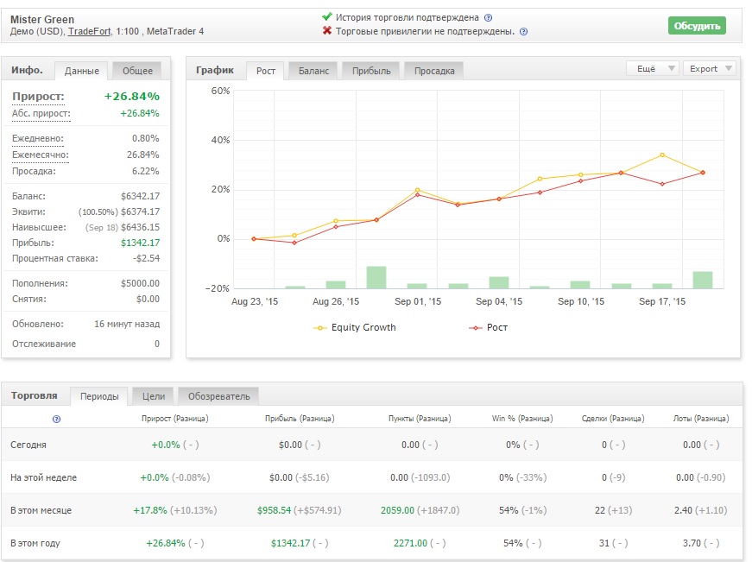
Task: Select the Просадка chart tab
Action: 434,71
